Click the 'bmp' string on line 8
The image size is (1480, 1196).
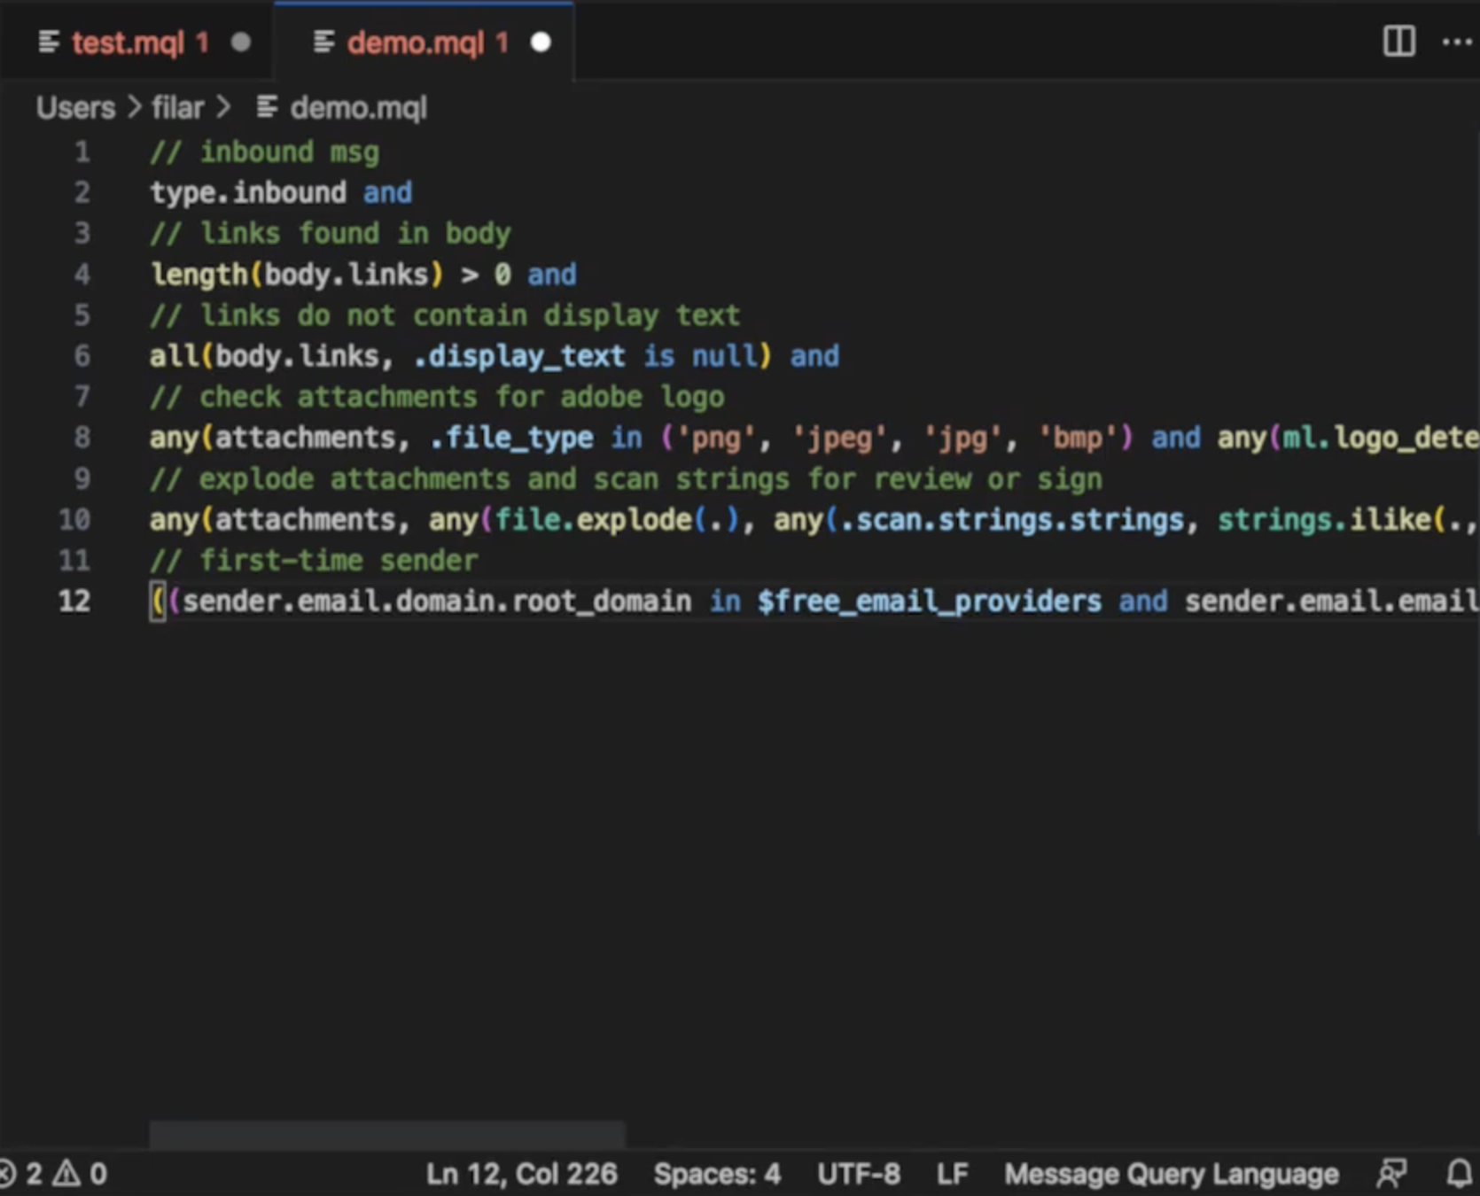click(x=1078, y=438)
